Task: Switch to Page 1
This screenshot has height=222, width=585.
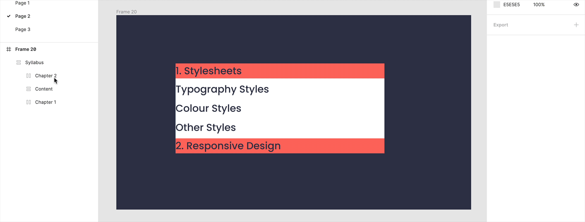Action: [x=22, y=3]
